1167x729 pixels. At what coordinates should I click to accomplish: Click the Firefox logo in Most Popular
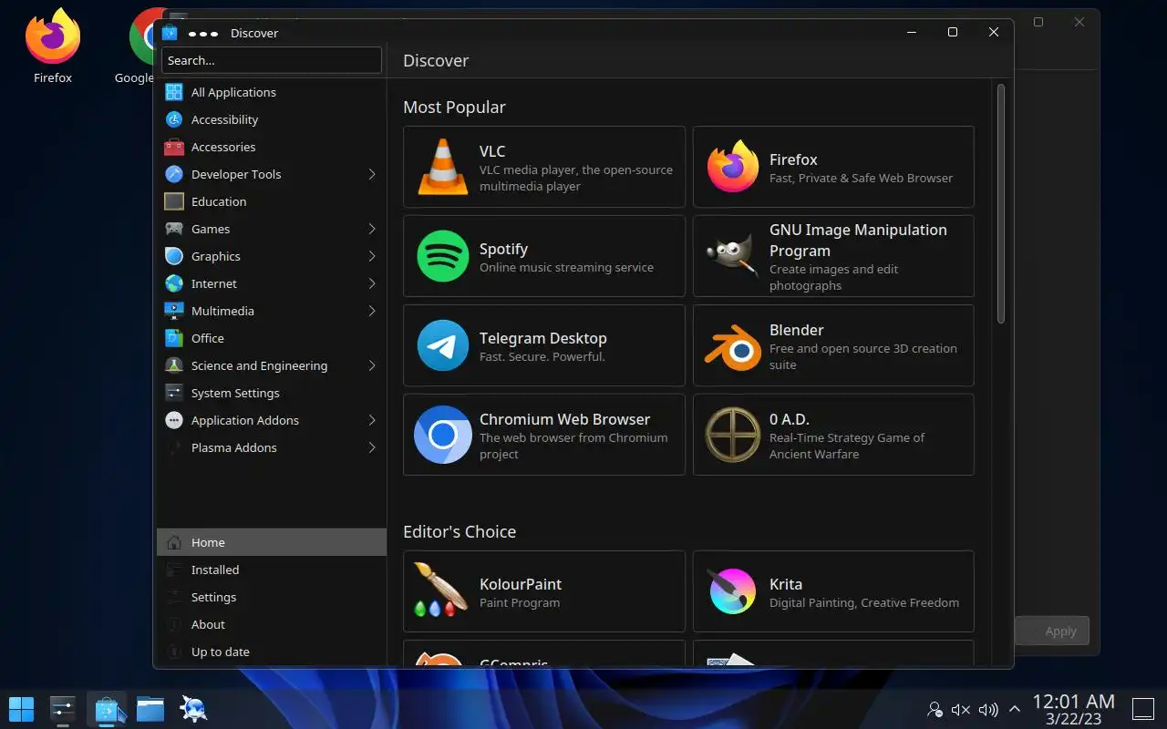(x=733, y=167)
